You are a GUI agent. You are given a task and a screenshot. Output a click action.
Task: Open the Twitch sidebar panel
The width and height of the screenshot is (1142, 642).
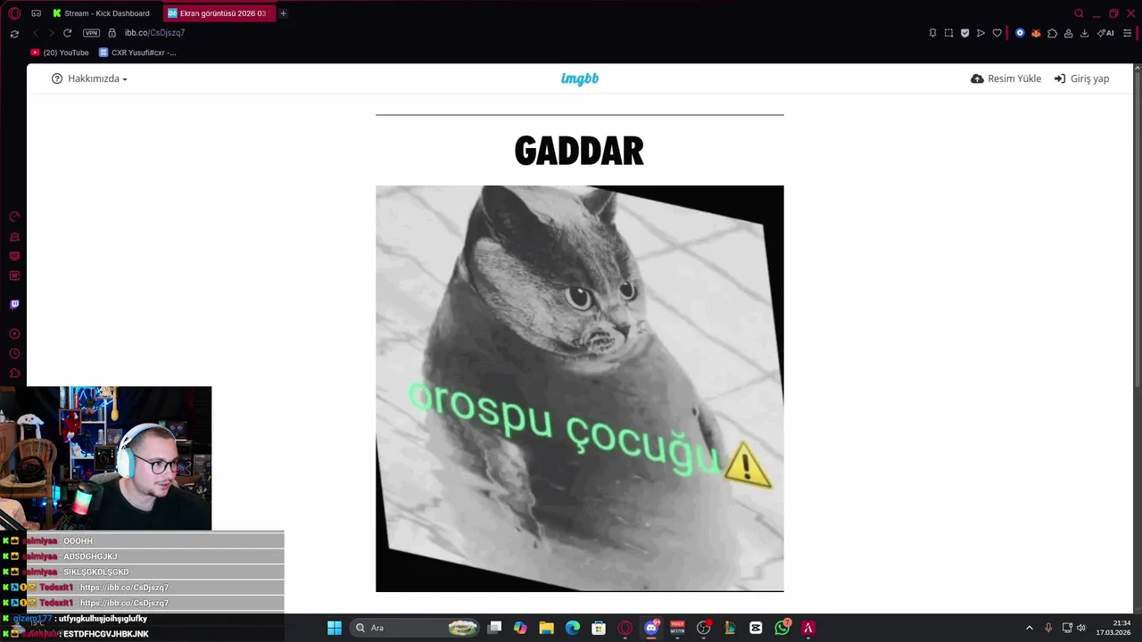click(14, 304)
